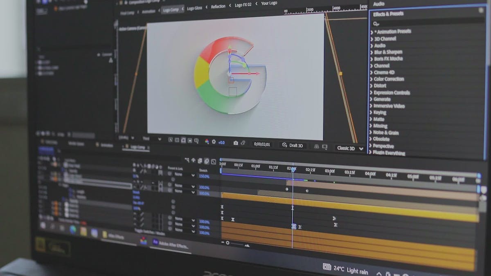
Task: Click the snapshot camera icon in viewer
Action: pos(236,143)
